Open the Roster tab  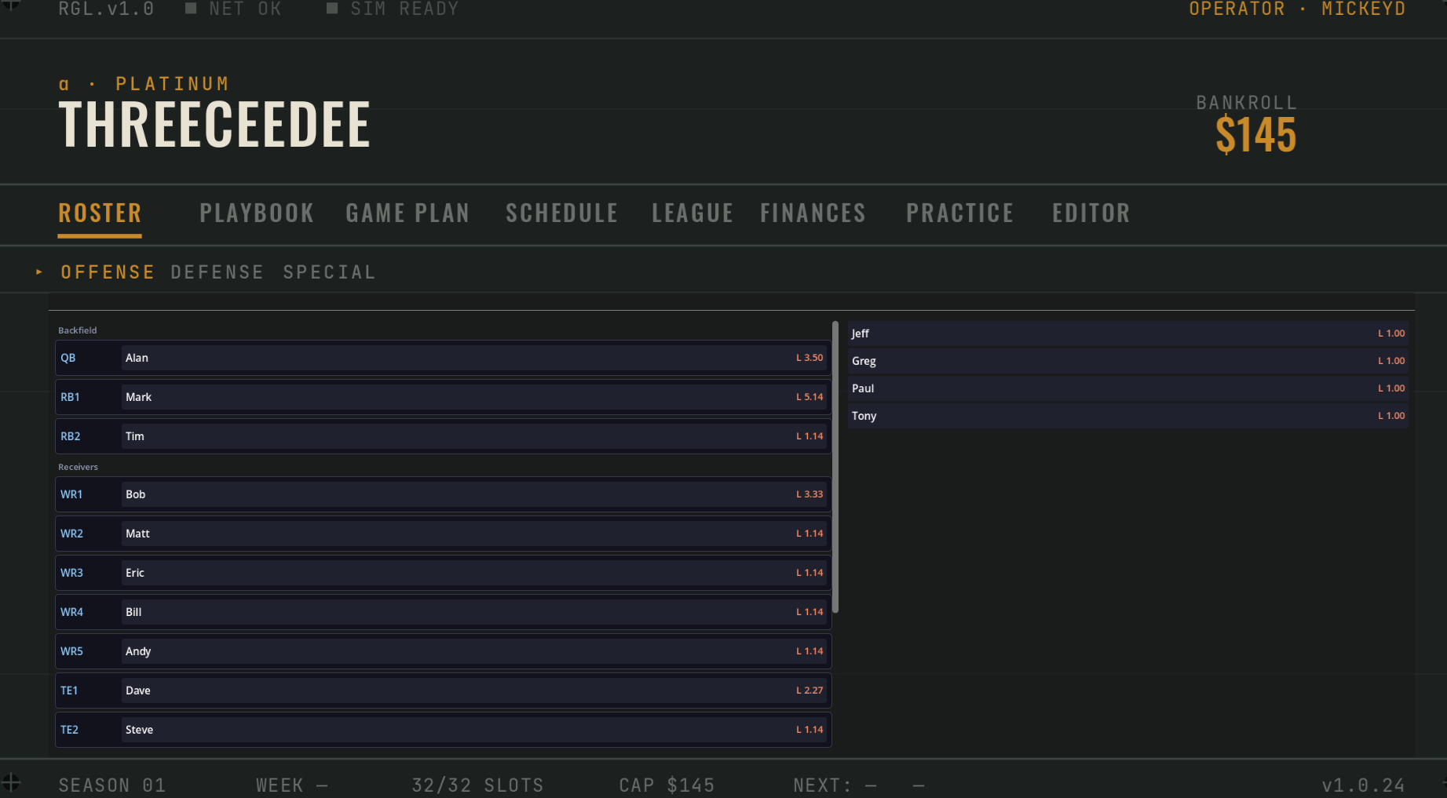100,213
